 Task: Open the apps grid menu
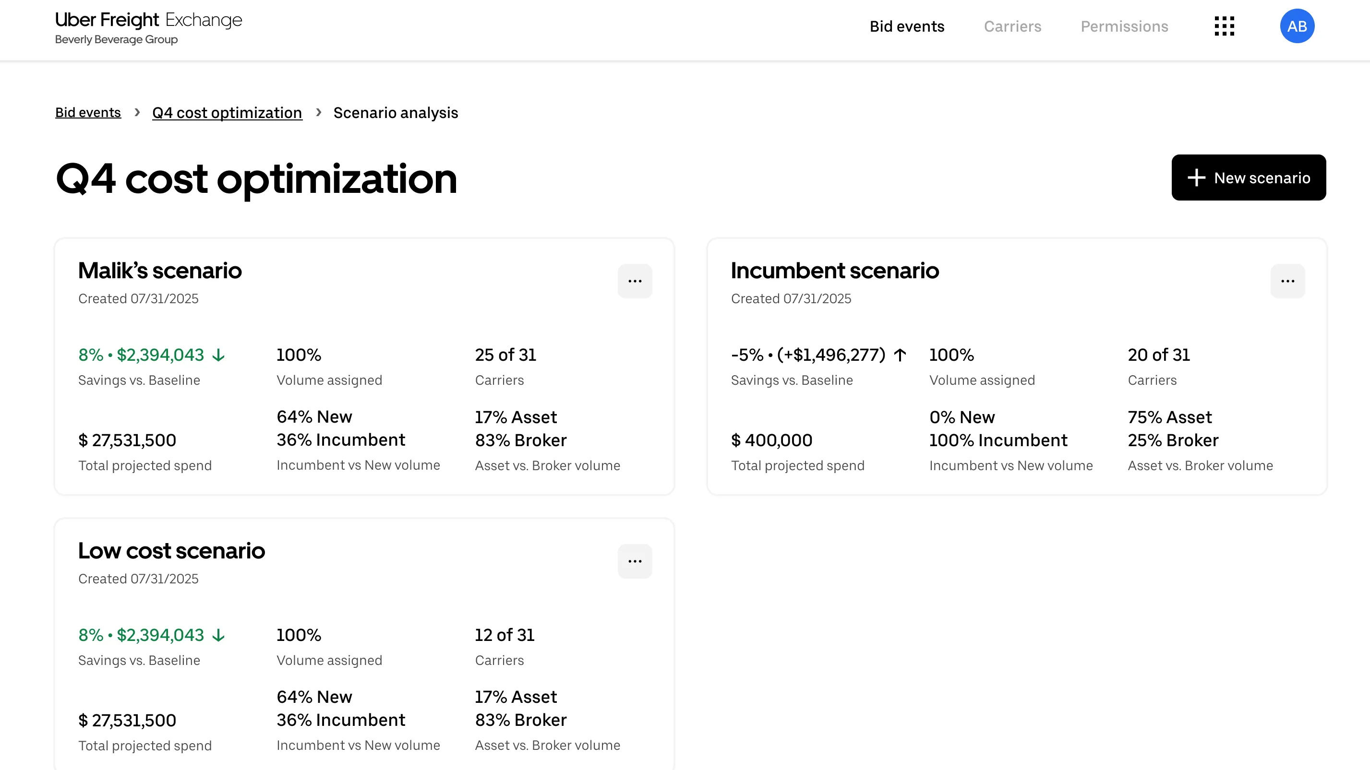coord(1224,26)
